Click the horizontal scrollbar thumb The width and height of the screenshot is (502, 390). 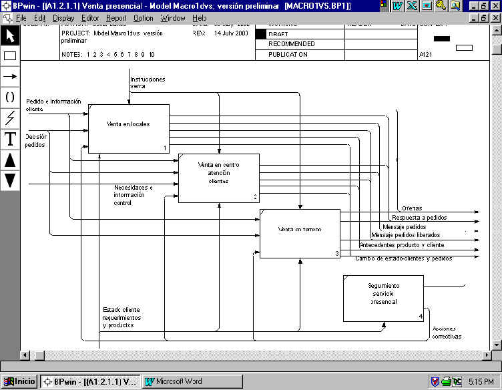coord(39,355)
